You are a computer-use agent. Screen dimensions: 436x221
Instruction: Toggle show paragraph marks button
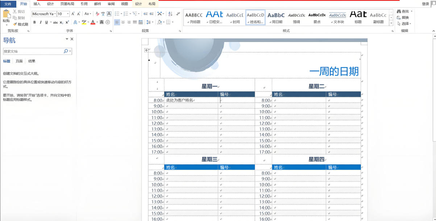point(178,14)
